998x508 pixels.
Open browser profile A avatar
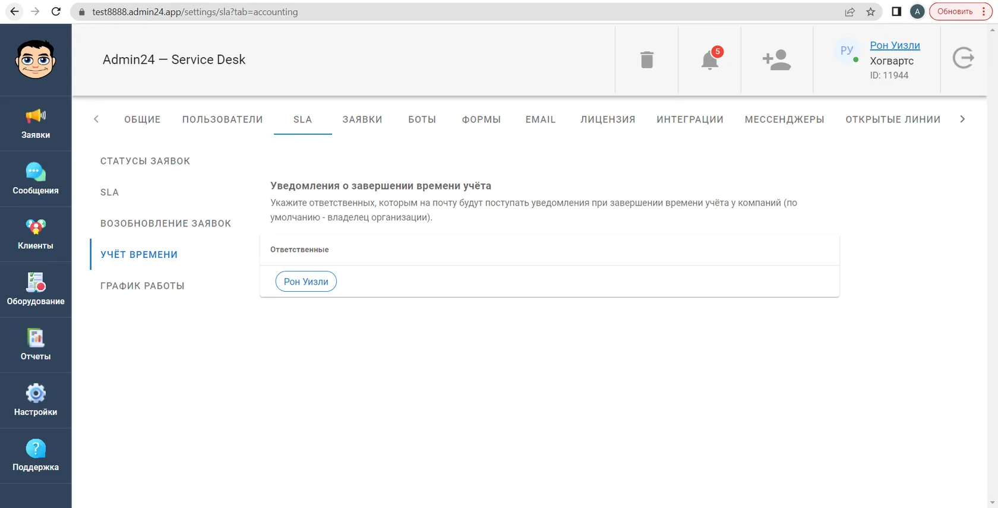pyautogui.click(x=917, y=12)
